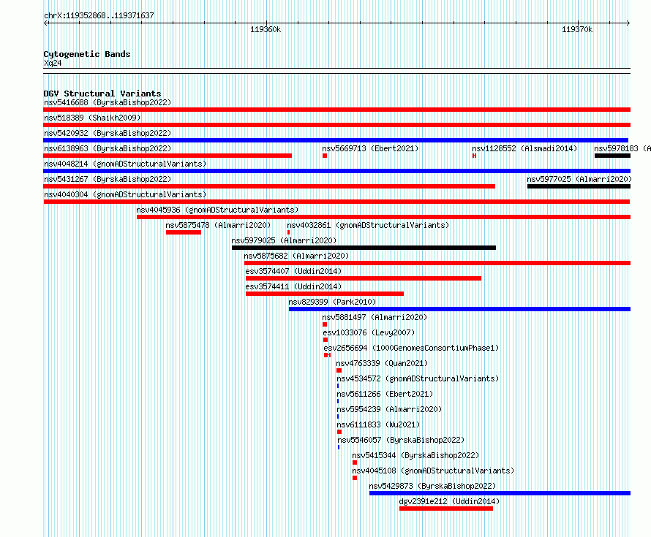Open the nsv5977025 (Almarri2020) label
651x537 pixels.
(x=579, y=179)
